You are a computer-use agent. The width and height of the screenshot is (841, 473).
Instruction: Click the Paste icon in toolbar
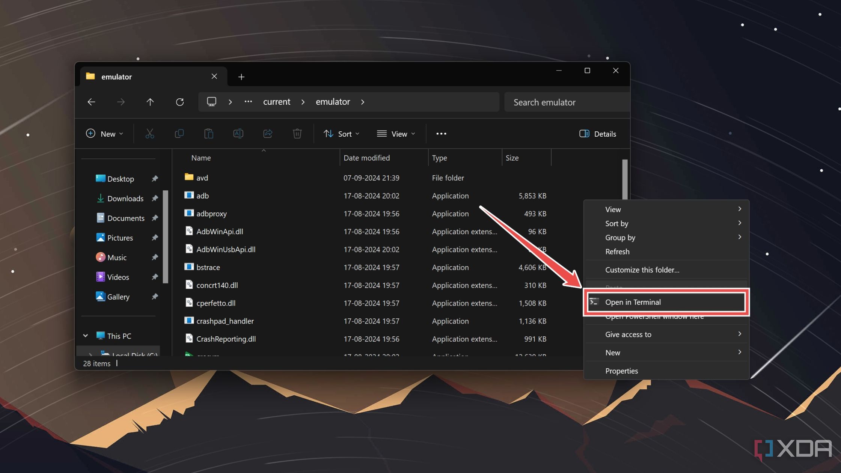(x=208, y=134)
